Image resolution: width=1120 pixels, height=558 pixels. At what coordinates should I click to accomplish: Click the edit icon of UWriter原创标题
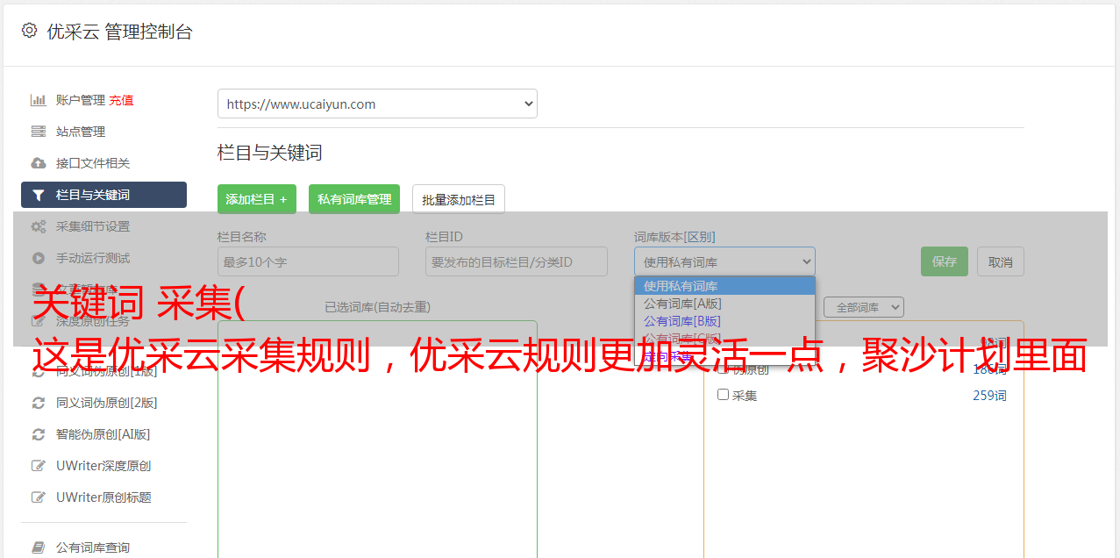[39, 497]
